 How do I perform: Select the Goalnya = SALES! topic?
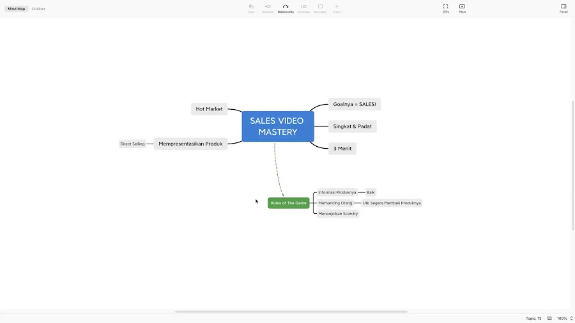354,105
